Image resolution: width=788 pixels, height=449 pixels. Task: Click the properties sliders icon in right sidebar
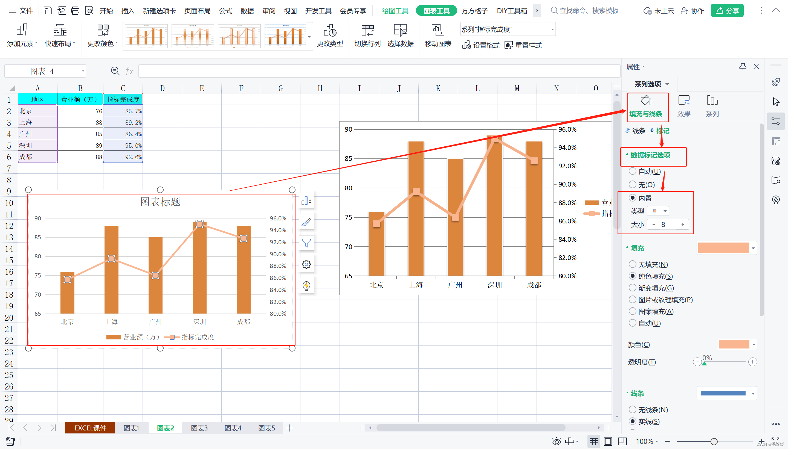coord(776,121)
